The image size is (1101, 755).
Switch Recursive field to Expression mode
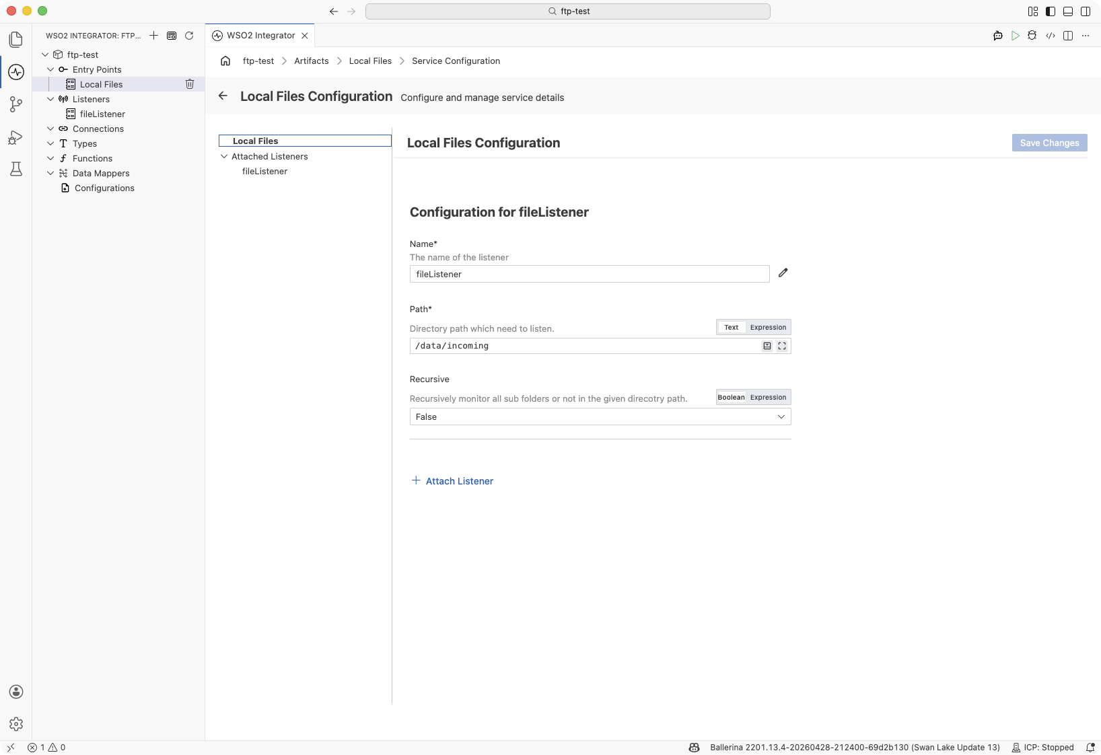tap(768, 397)
